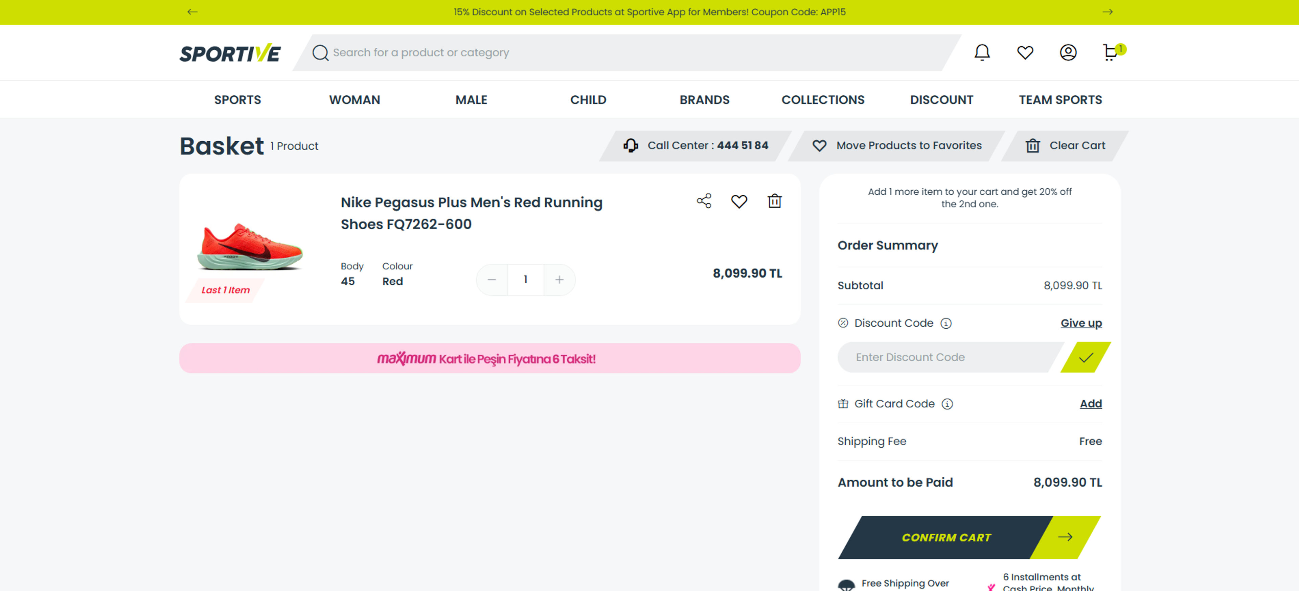
Task: Click the product title Nike Pegasus Plus
Action: 472,213
